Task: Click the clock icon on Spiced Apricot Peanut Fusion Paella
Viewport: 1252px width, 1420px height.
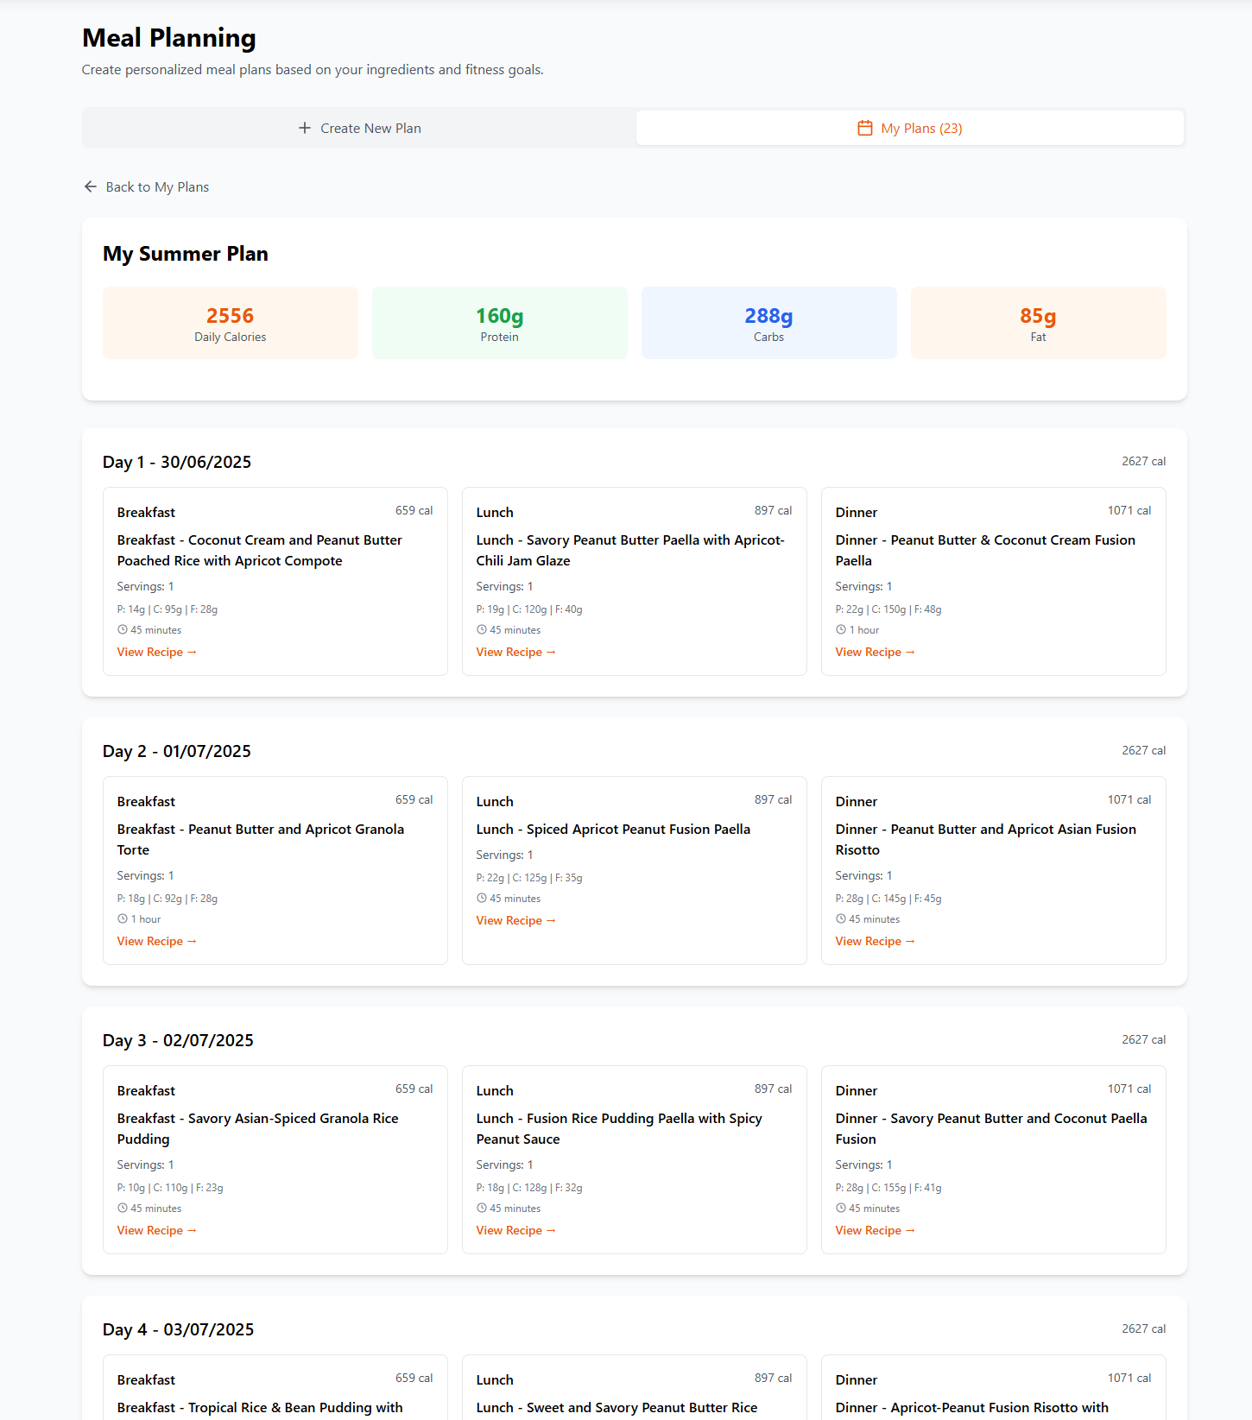Action: (482, 899)
